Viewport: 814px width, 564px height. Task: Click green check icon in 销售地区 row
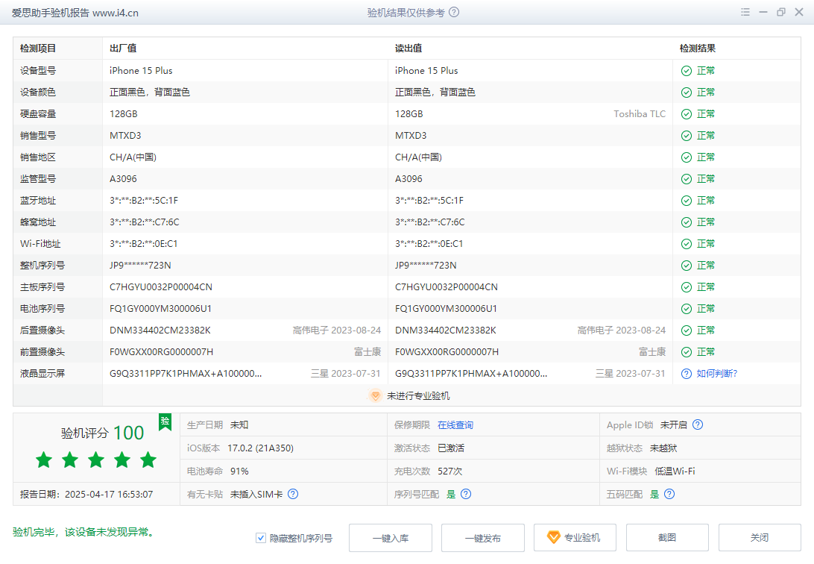[687, 157]
